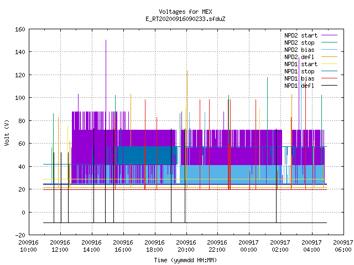The image size is (354, 265).
Task: Click the 'NPD1 defl' legend label
Action: (x=299, y=86)
